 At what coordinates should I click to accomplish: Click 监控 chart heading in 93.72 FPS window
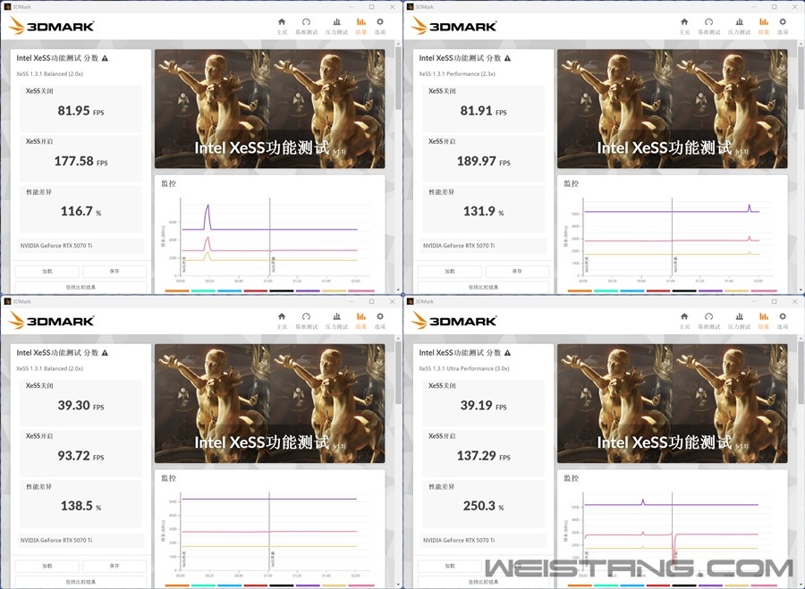tap(168, 478)
